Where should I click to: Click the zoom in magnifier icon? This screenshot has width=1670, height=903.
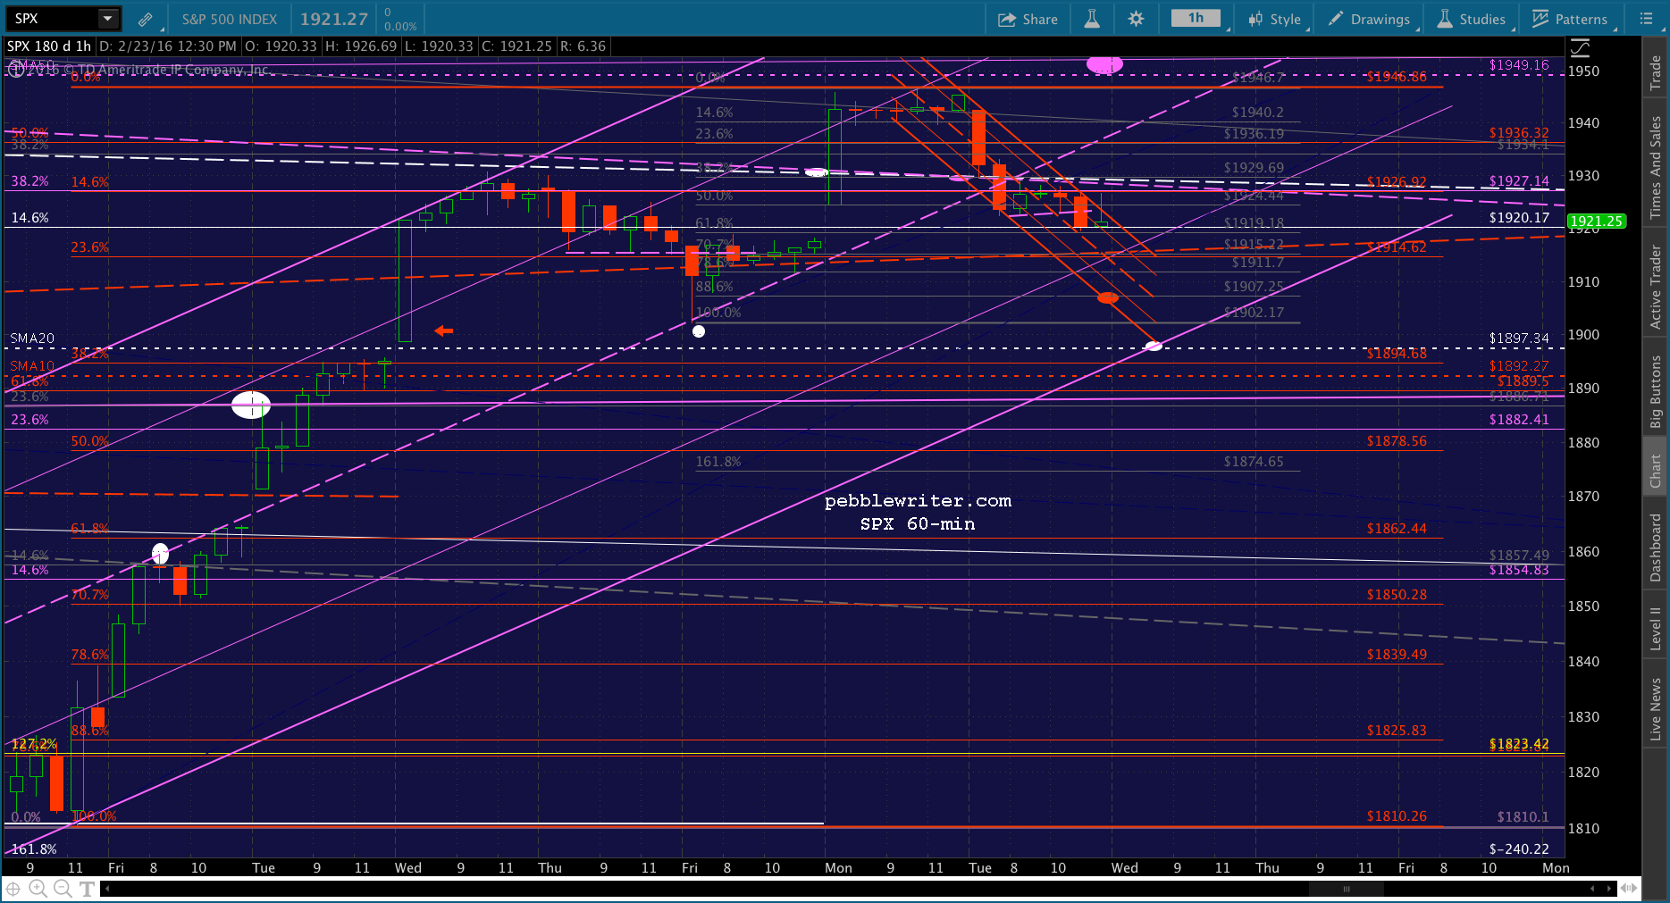point(38,888)
